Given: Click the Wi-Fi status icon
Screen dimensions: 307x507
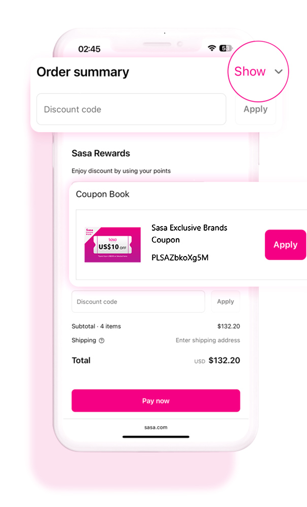Looking at the screenshot, I should point(212,48).
